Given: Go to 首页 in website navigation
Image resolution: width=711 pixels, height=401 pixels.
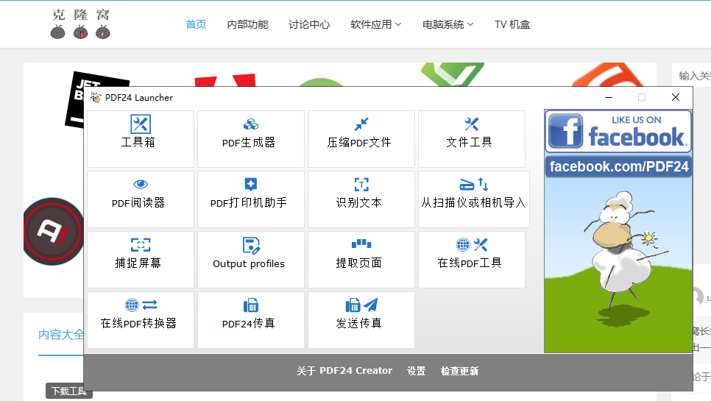Looking at the screenshot, I should (196, 24).
